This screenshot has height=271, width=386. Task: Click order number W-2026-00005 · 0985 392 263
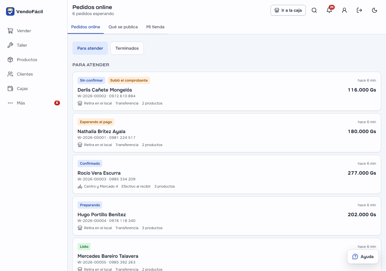point(106,262)
